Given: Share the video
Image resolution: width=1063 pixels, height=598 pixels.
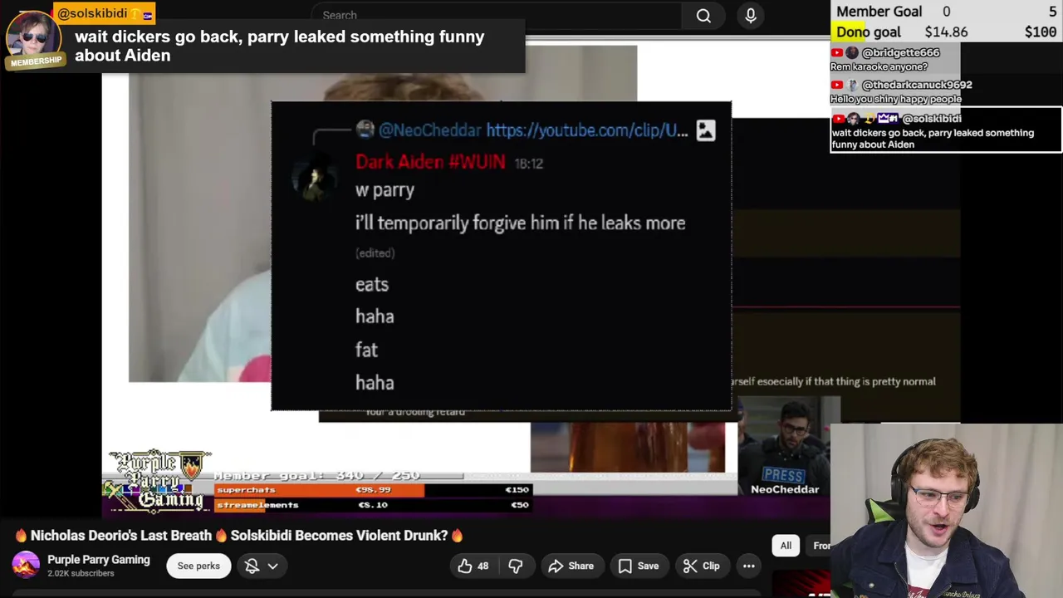Looking at the screenshot, I should coord(571,566).
